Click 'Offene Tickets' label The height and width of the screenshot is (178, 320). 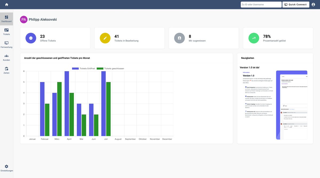coord(48,41)
